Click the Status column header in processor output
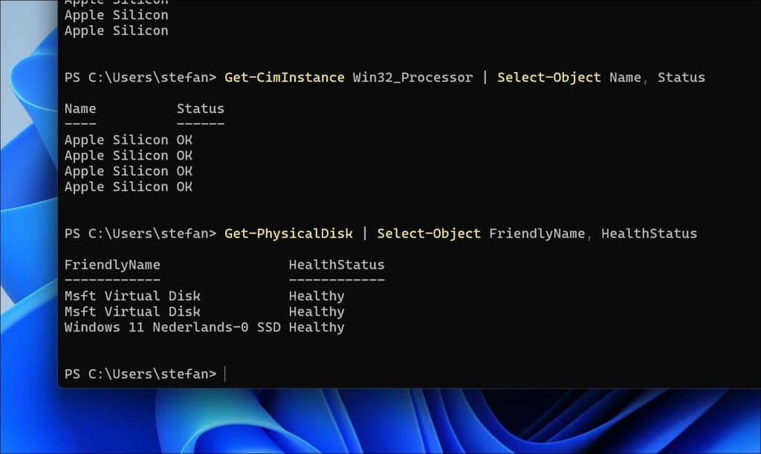 click(x=200, y=108)
